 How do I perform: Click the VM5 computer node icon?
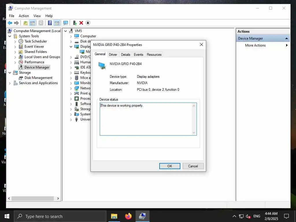tap(71, 31)
